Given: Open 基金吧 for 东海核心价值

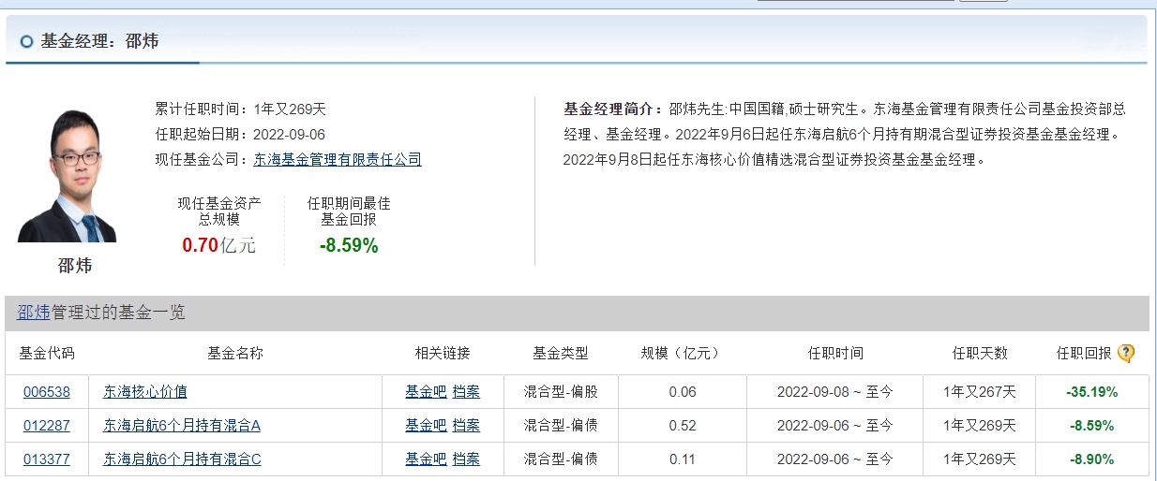Looking at the screenshot, I should (426, 392).
